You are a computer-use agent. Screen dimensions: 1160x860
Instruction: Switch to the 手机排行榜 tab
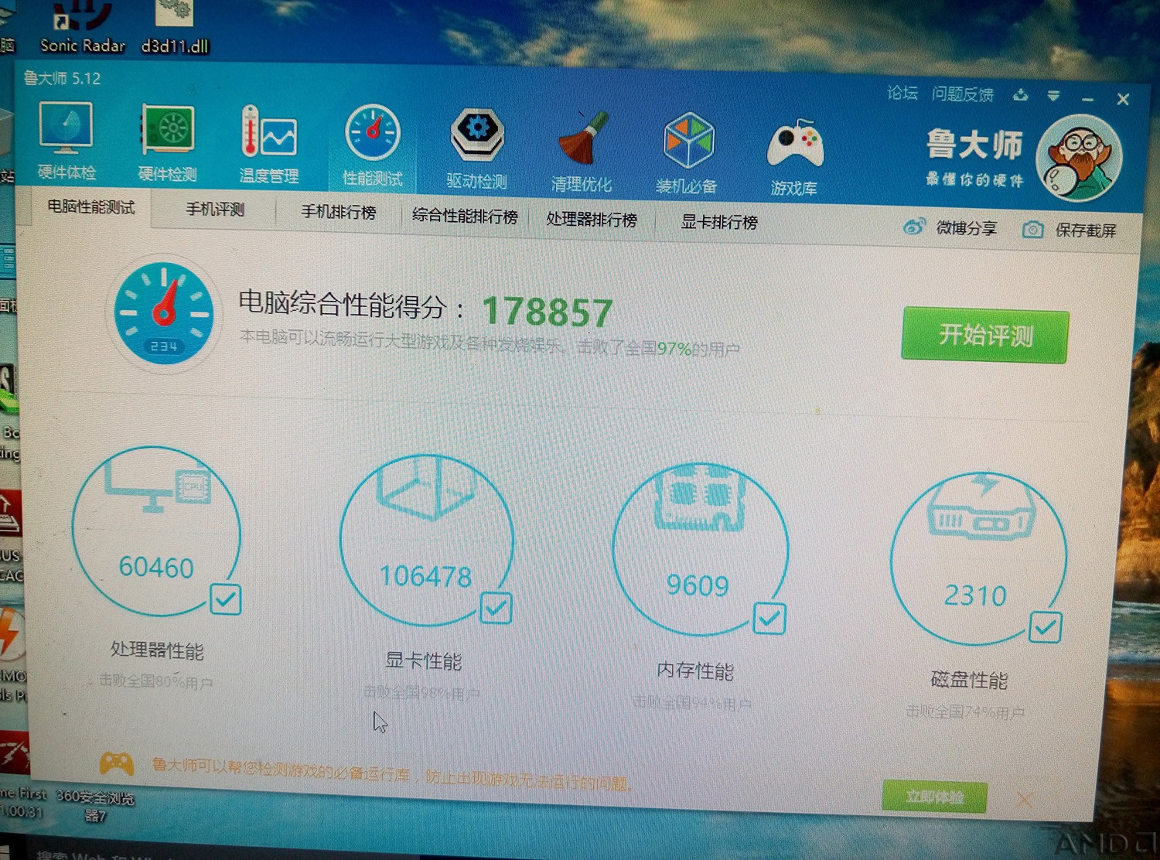pyautogui.click(x=339, y=213)
